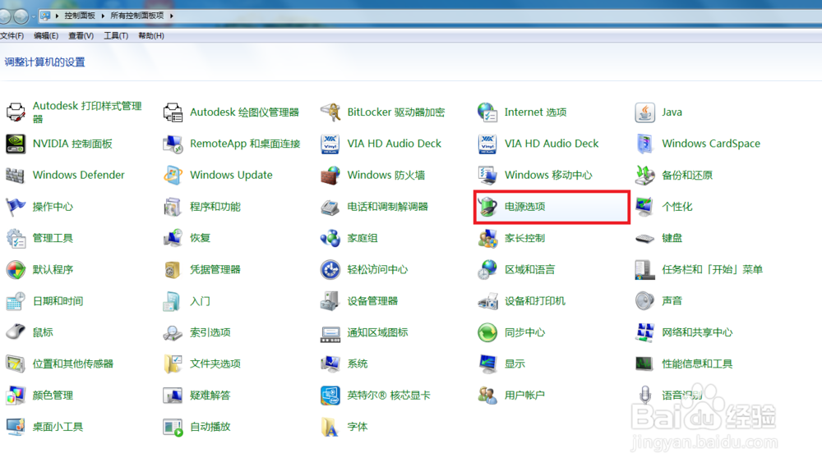Image resolution: width=822 pixels, height=471 pixels.
Task: Open Autodesk 打印样式管理器 icon
Action: pos(16,112)
